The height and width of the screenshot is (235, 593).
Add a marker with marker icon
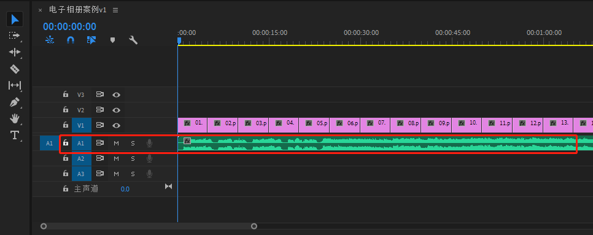(112, 40)
